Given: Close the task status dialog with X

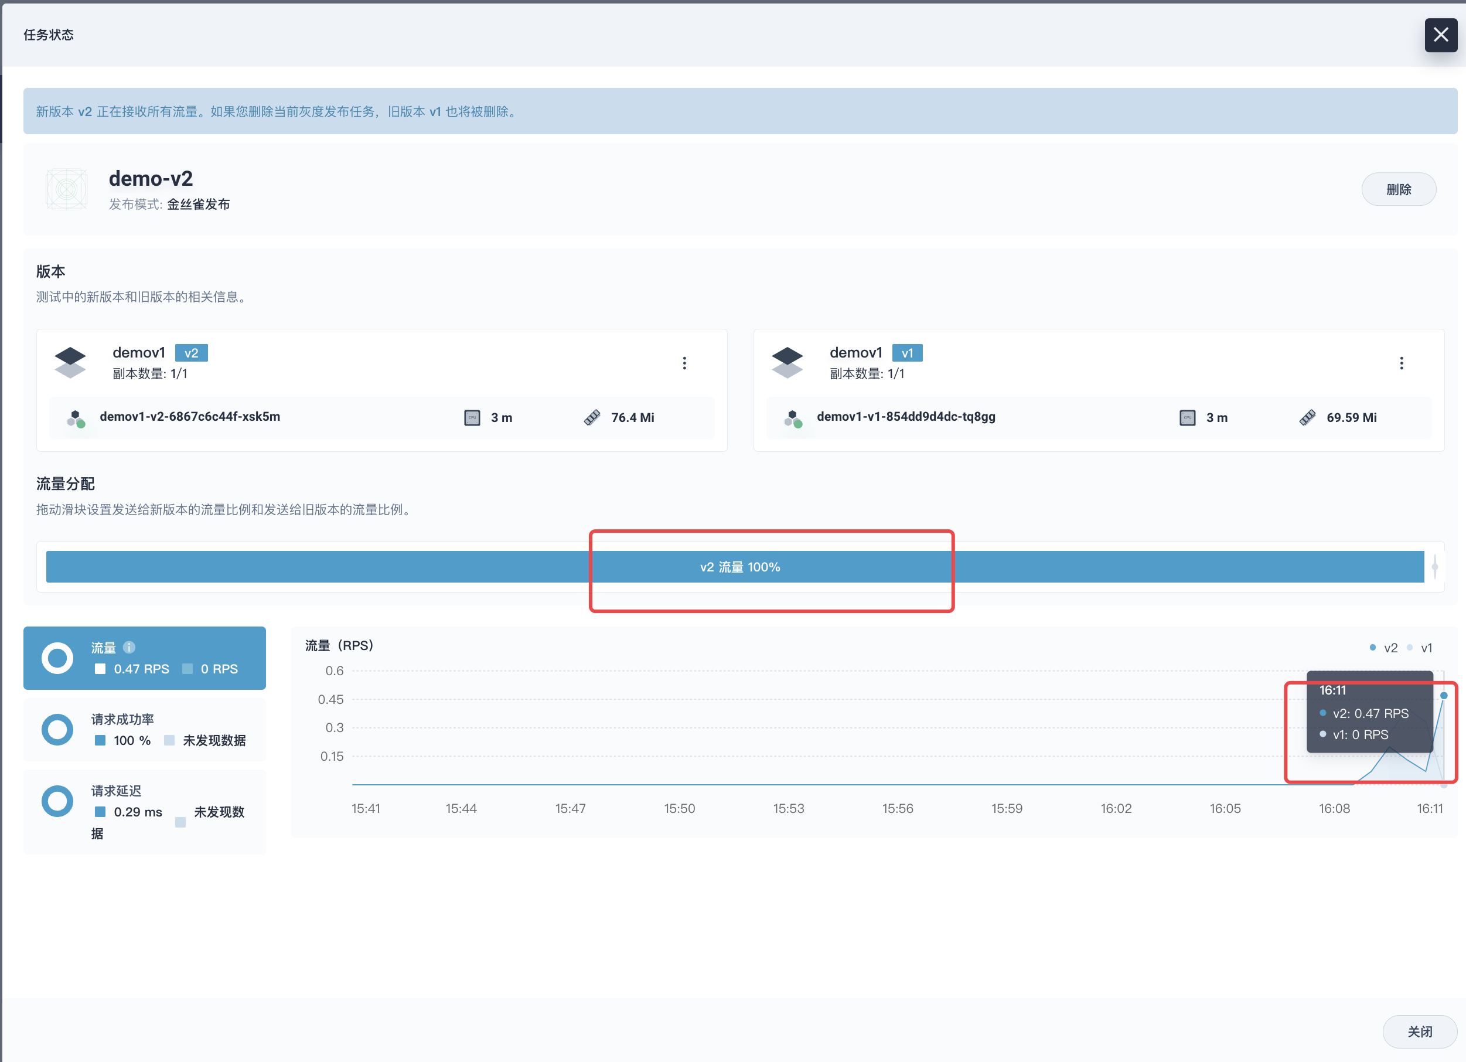Looking at the screenshot, I should [x=1440, y=35].
